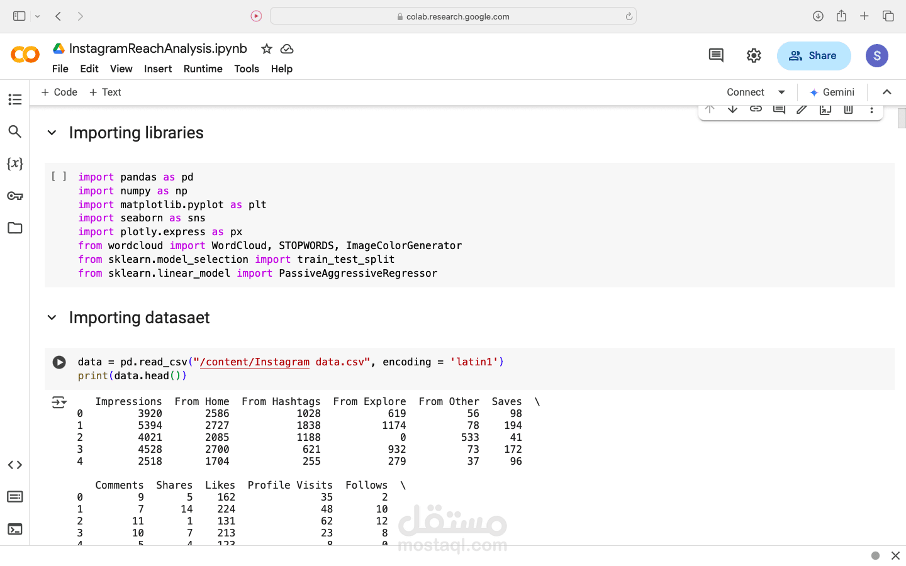The image size is (906, 566).
Task: Open the Insert menu
Action: (x=158, y=69)
